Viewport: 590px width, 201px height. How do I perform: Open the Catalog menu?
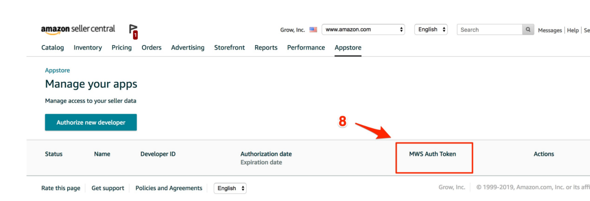[x=53, y=48]
